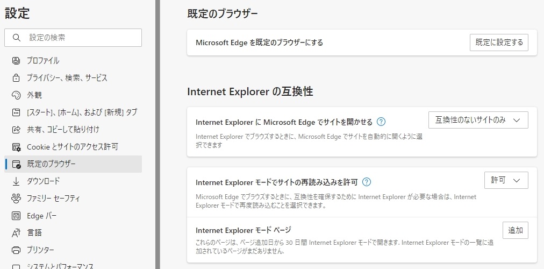Click the 設定 heading

point(17,13)
